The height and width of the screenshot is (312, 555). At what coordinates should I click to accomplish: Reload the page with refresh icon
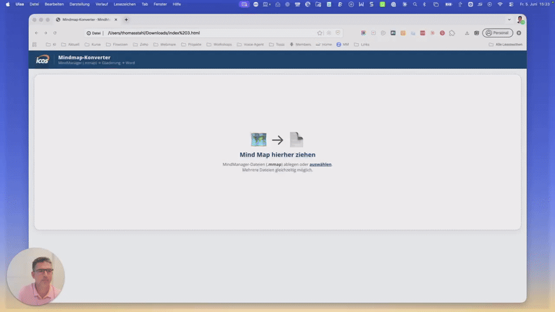55,33
